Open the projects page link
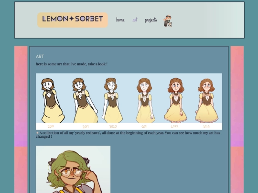Viewport: 258px width, 193px height. tap(150, 20)
